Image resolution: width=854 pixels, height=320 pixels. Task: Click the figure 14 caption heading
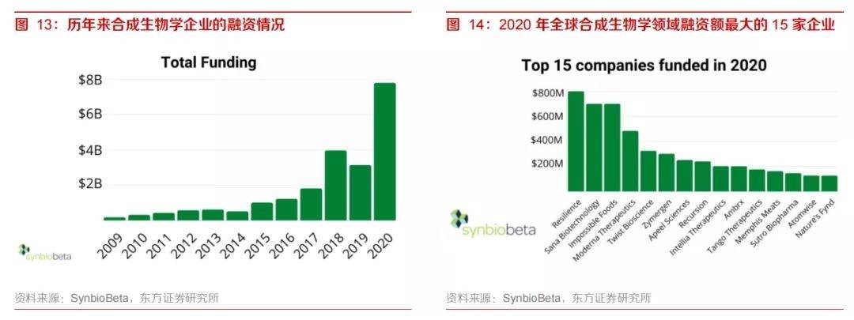pyautogui.click(x=640, y=24)
